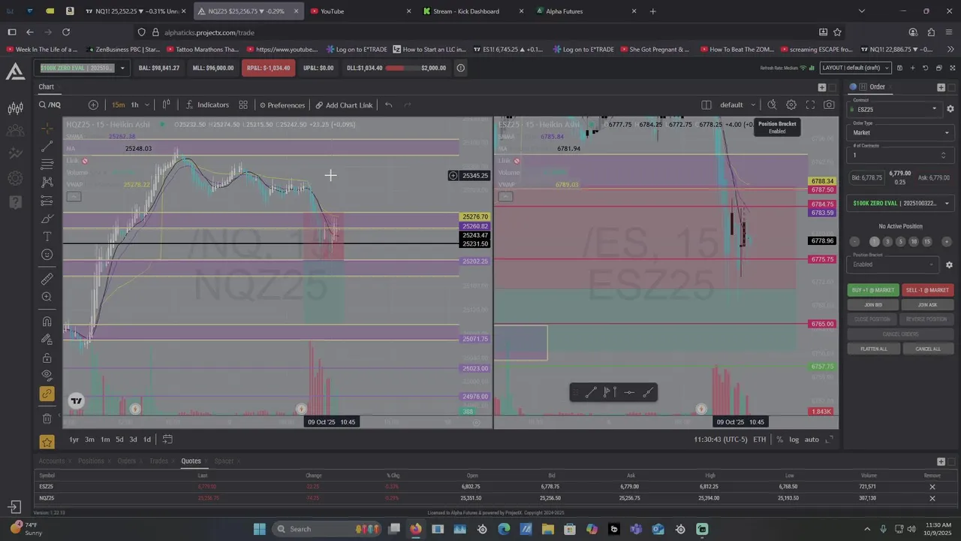Set chart range to 5d
This screenshot has width=961, height=541.
click(x=119, y=439)
